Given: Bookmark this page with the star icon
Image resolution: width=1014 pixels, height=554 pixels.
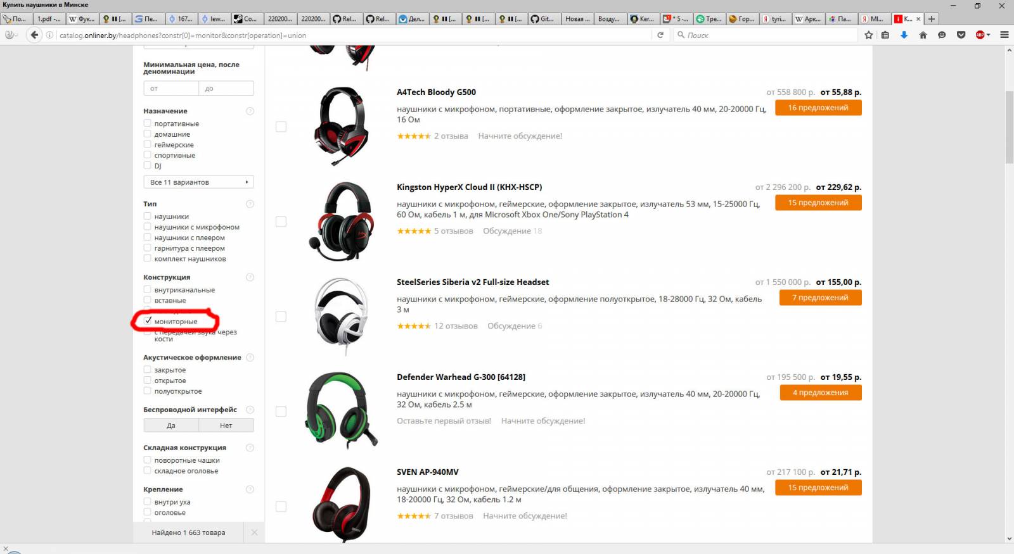Looking at the screenshot, I should (x=869, y=35).
